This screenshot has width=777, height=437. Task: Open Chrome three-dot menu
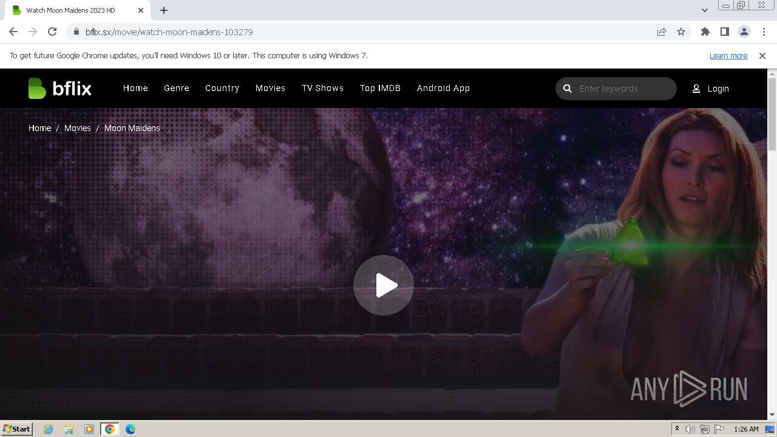pos(764,32)
